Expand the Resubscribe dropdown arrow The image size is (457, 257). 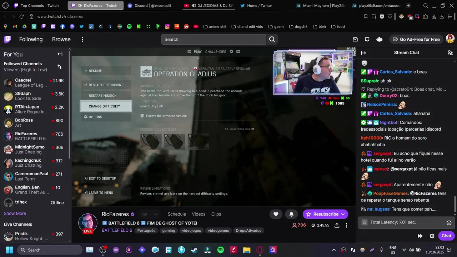click(343, 214)
